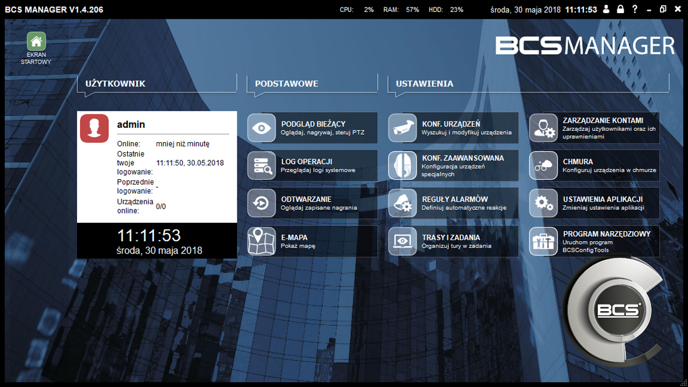
Task: Click the title bar date 'środa, 30 maja 2018'
Action: (x=526, y=9)
